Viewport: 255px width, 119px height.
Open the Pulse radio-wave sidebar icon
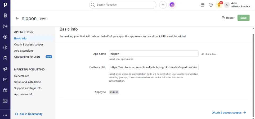click(5, 26)
